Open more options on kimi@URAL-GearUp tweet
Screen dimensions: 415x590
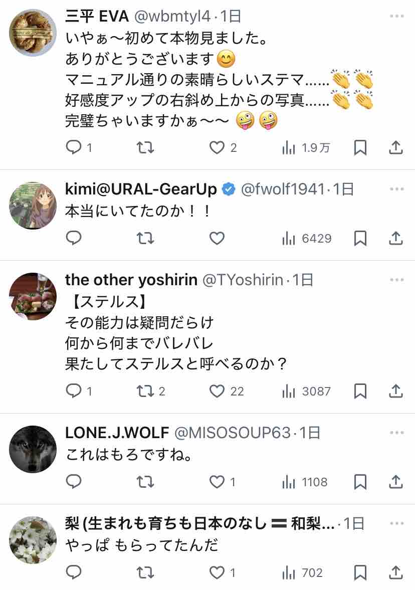396,189
